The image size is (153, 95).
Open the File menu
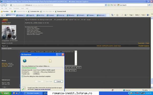pos(2,8)
